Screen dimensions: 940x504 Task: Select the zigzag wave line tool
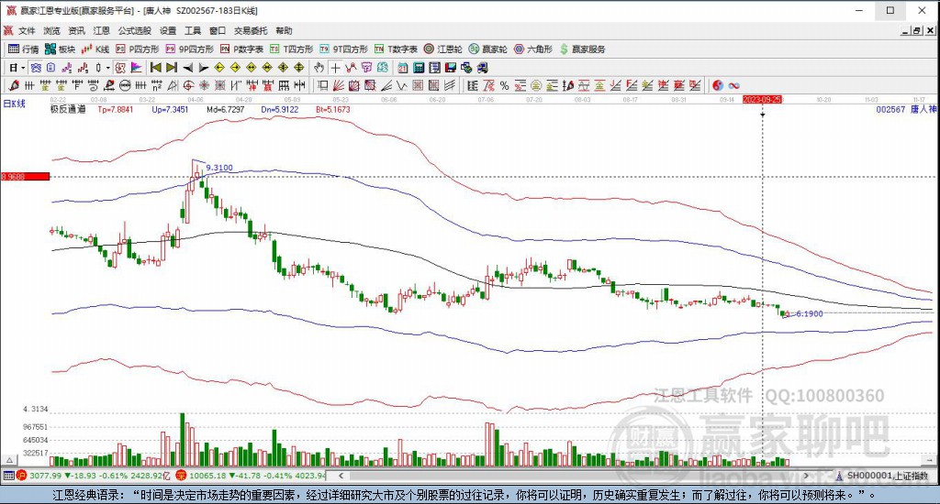(x=401, y=85)
